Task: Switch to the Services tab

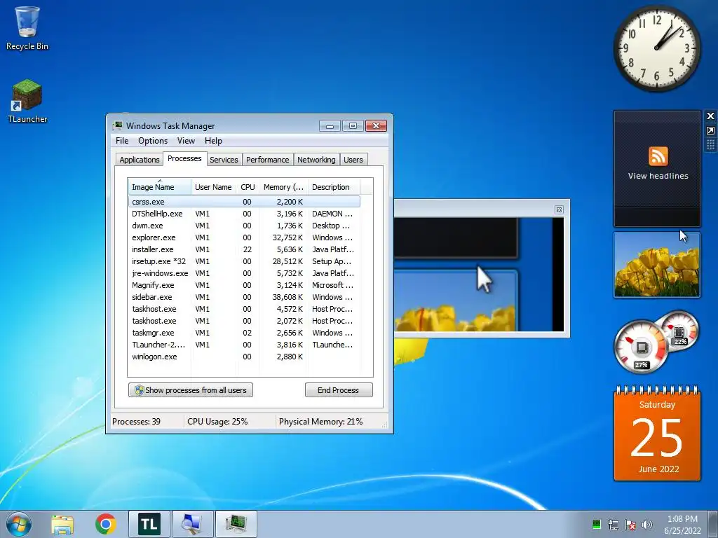Action: click(224, 160)
